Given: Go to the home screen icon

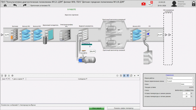Looking at the screenshot, I should tap(5, 5).
